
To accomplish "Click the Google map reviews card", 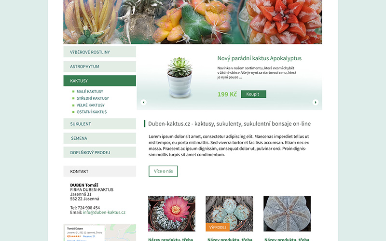I will click(85, 233).
